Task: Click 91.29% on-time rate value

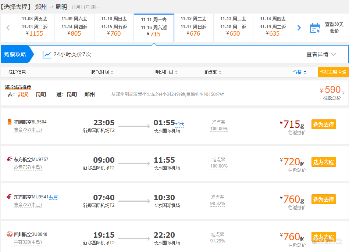Action: click(x=218, y=241)
